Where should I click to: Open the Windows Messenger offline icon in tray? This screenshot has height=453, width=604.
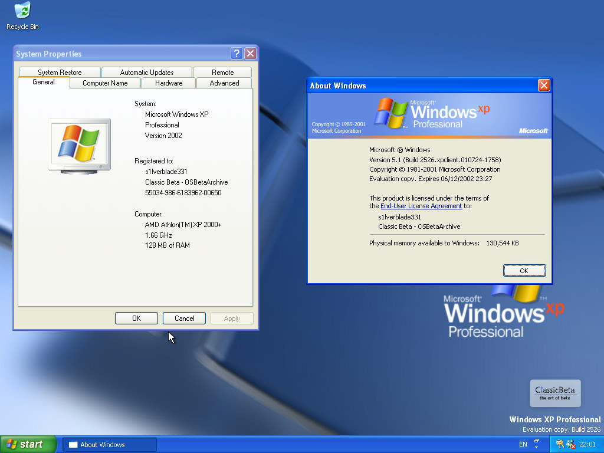[x=570, y=444]
